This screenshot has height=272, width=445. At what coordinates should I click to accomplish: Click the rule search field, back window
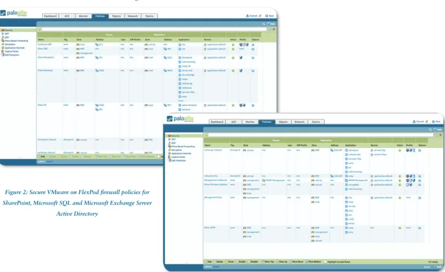(x=154, y=29)
